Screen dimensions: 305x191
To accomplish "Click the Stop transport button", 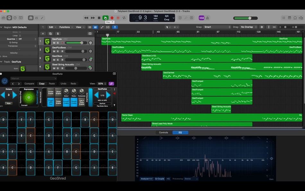I will [x=99, y=18].
